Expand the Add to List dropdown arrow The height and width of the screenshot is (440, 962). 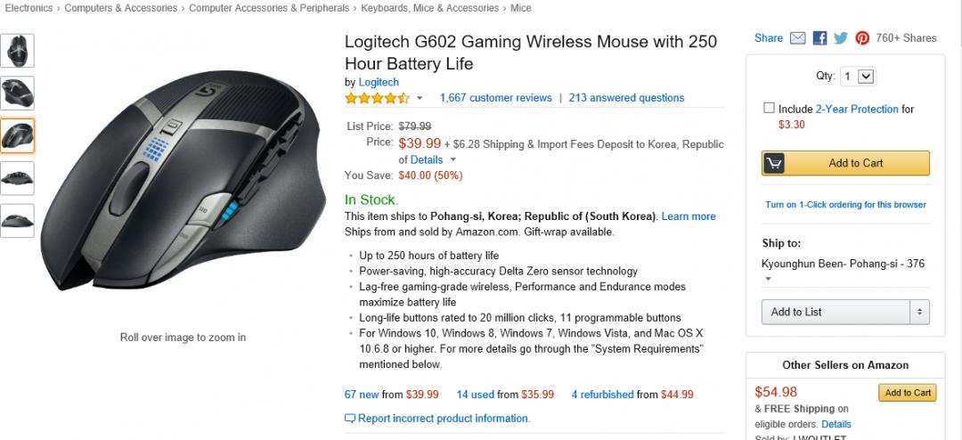pyautogui.click(x=919, y=312)
